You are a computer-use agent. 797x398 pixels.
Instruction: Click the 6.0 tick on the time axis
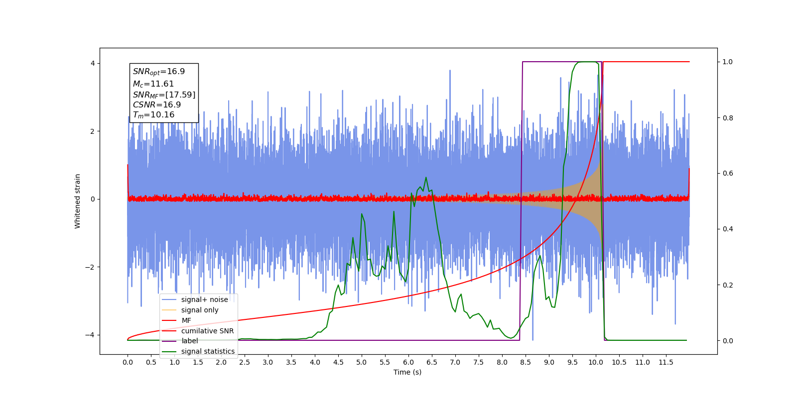pyautogui.click(x=408, y=362)
